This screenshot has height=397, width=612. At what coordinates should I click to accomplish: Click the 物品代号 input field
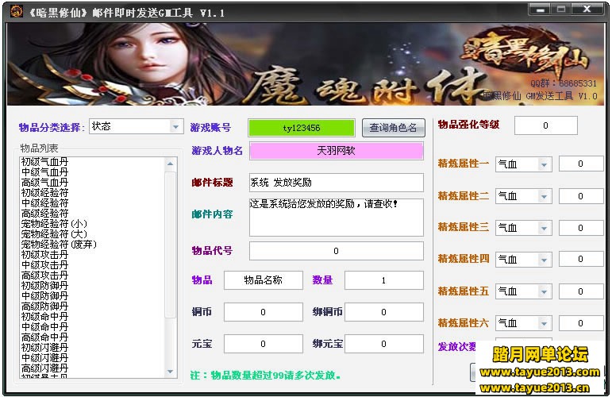click(336, 251)
